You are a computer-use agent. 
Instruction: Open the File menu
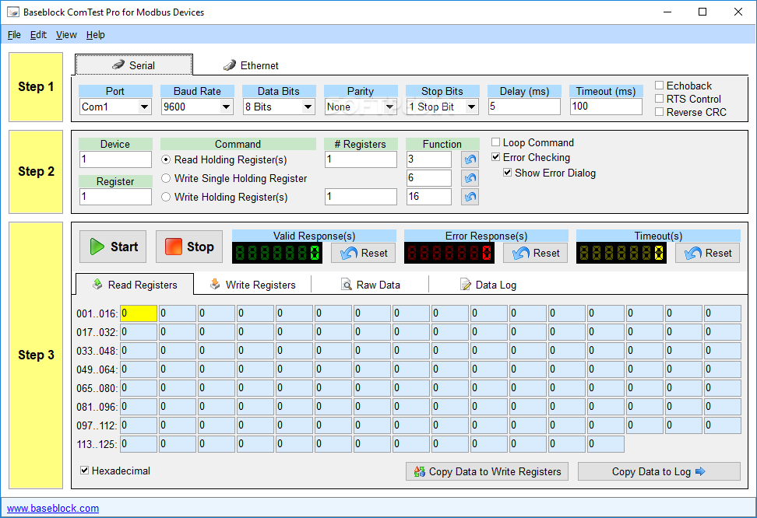point(14,35)
